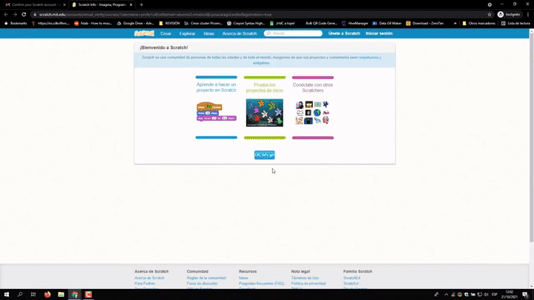
Task: Click the Scratchers avatars grid image
Action: [312, 113]
